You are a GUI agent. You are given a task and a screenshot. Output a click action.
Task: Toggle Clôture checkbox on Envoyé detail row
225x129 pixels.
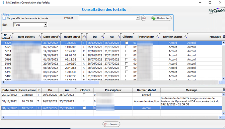[x=84, y=94]
